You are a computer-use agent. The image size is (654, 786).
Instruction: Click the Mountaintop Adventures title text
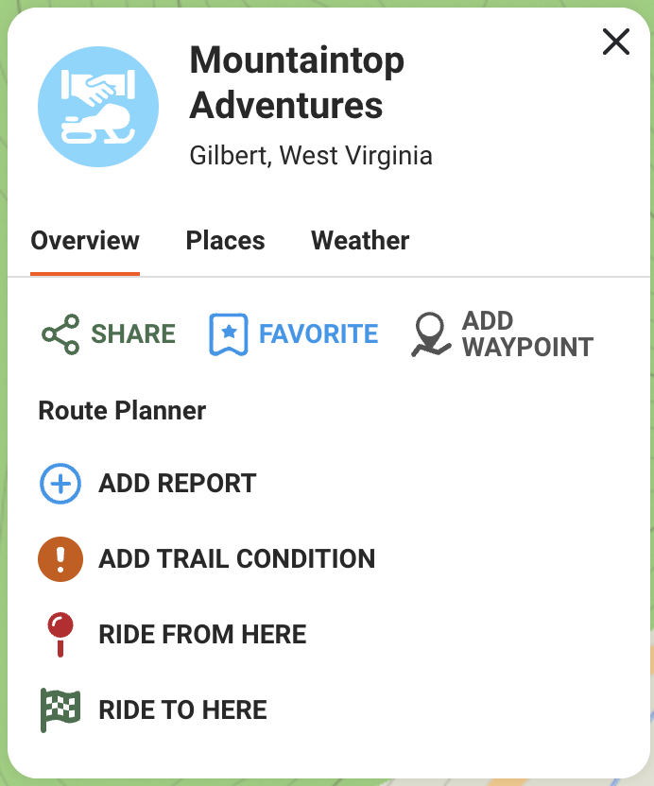click(x=297, y=82)
